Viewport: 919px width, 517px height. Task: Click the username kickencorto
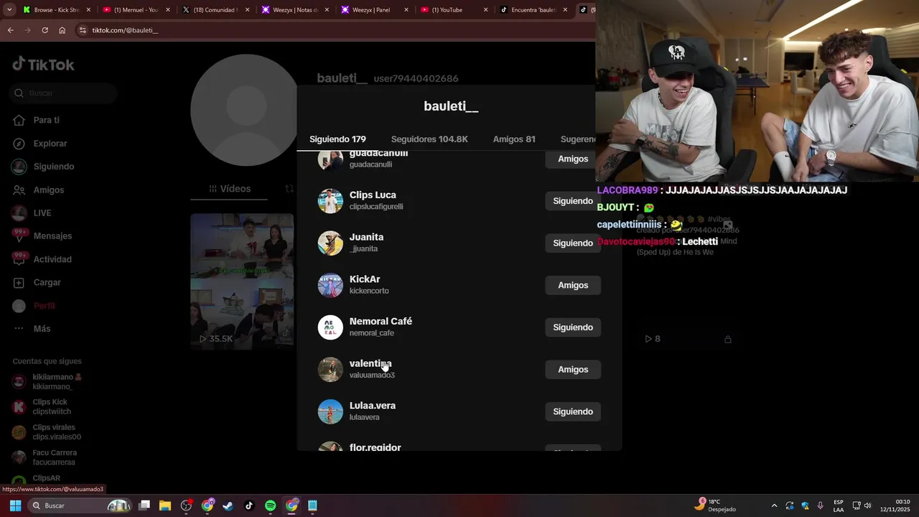pyautogui.click(x=369, y=291)
